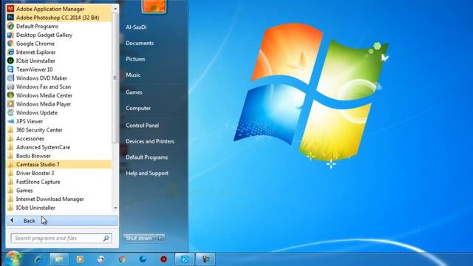Expand the FastStone Capture folder
Screen dimensions: 473x266
[x=59, y=182]
